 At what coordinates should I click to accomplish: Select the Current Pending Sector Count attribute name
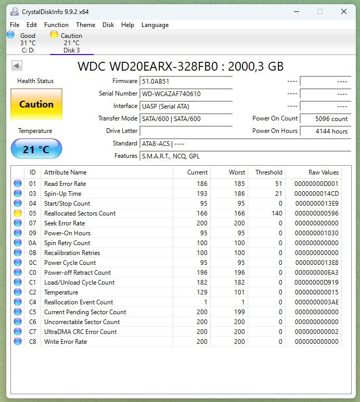tap(85, 312)
